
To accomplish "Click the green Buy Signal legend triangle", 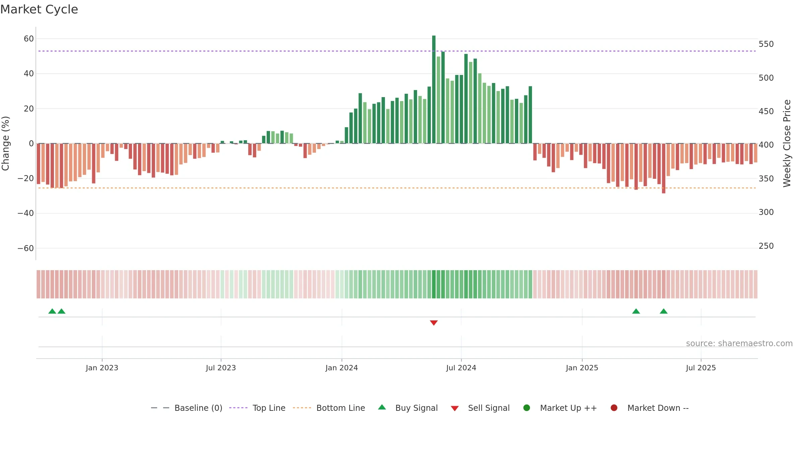I will click(382, 407).
